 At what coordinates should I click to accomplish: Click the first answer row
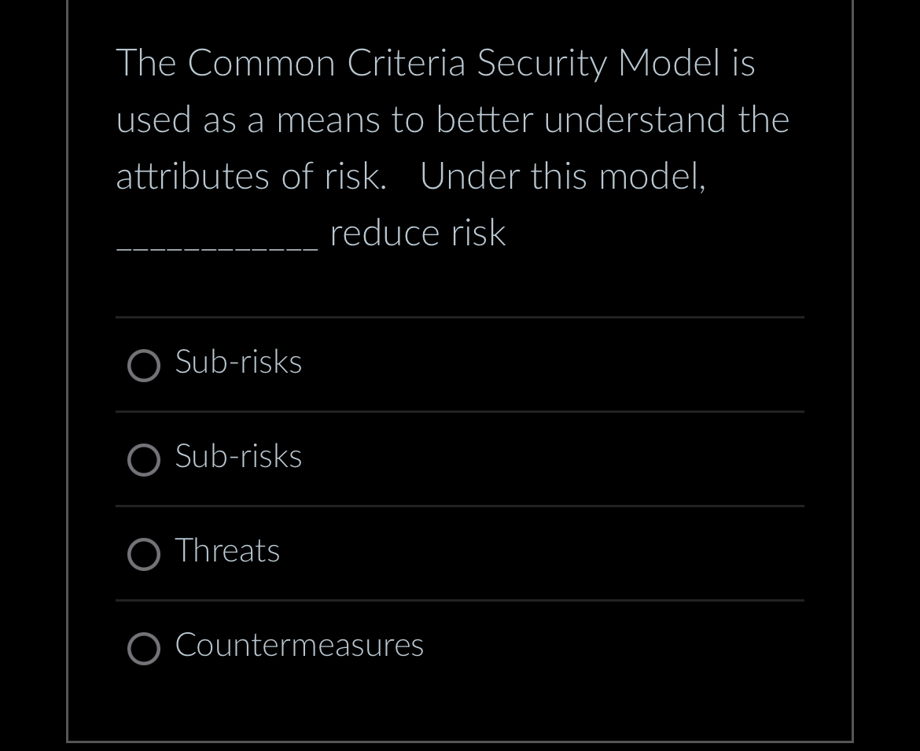[460, 364]
